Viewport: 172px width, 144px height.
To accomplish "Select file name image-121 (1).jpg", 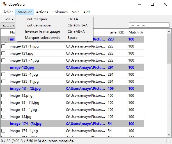I will [24, 46].
